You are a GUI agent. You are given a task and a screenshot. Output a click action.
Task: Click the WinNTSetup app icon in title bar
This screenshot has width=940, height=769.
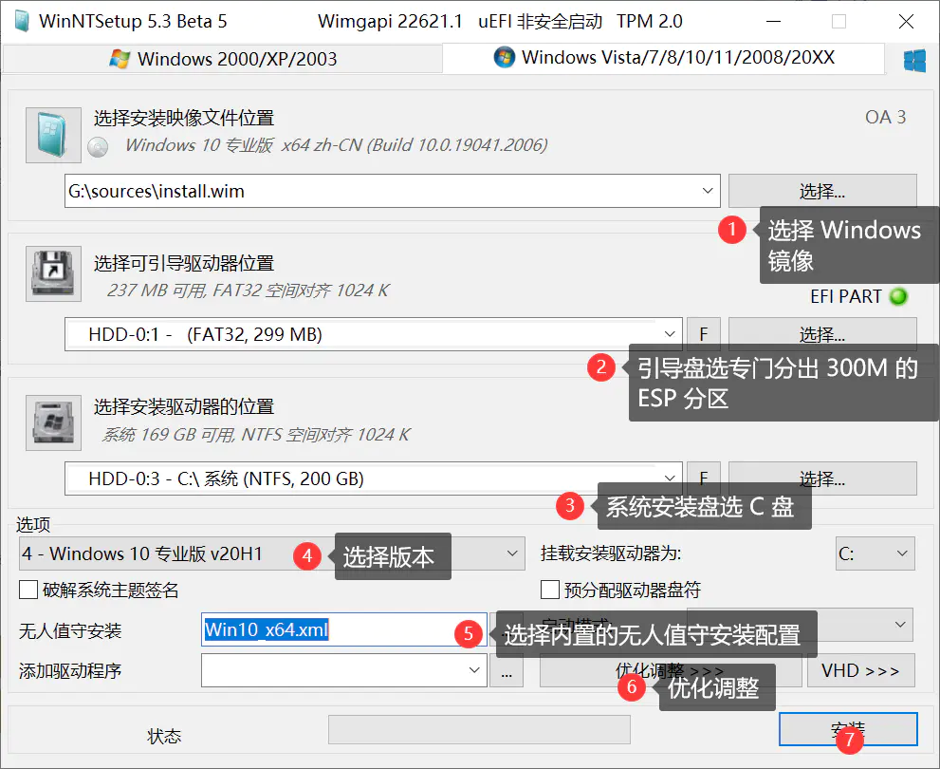point(22,21)
